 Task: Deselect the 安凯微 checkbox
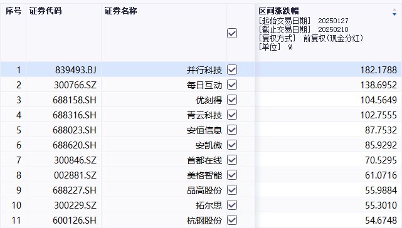point(232,145)
